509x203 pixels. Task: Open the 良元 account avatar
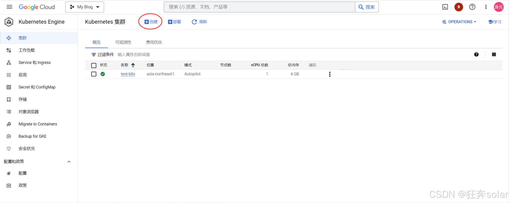tap(499, 7)
